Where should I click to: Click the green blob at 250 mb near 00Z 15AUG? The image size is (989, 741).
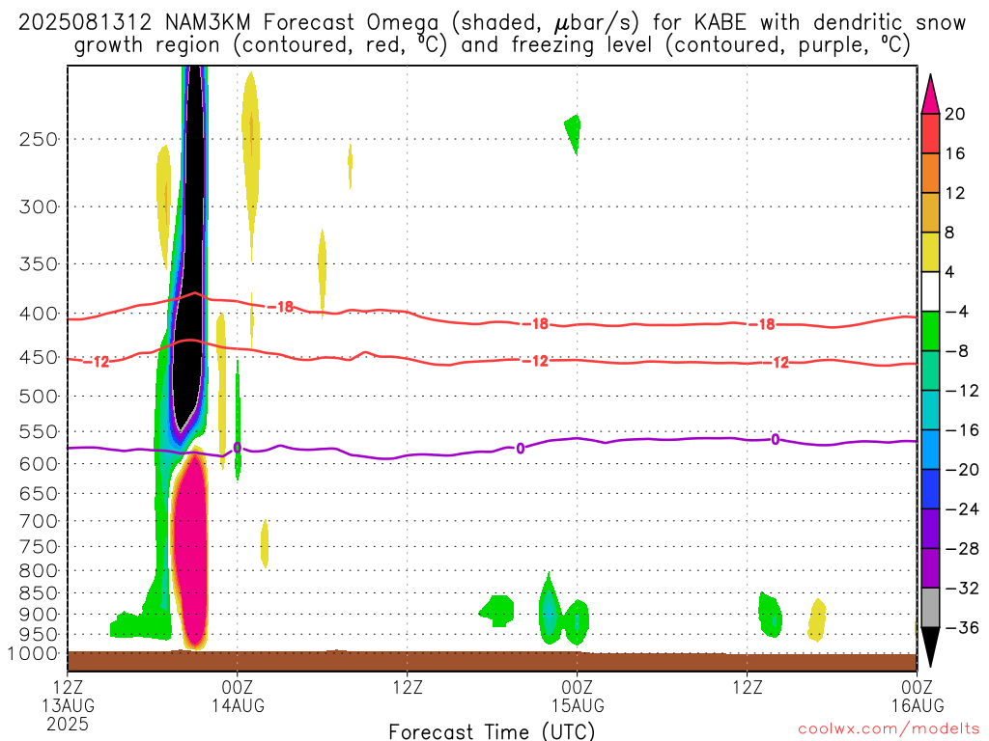tap(574, 133)
